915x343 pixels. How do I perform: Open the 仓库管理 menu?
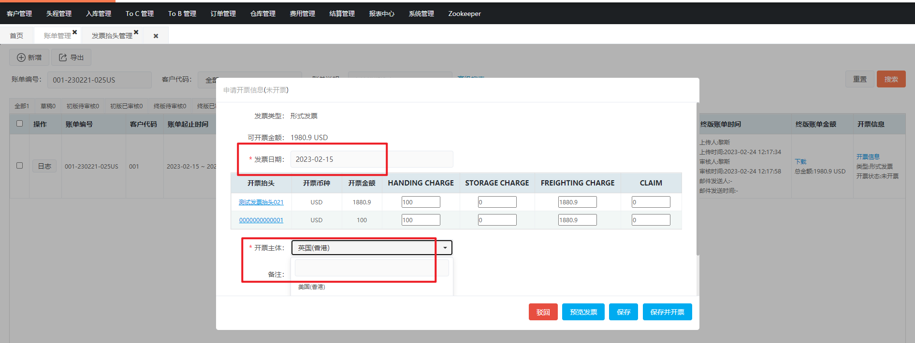[x=263, y=14]
